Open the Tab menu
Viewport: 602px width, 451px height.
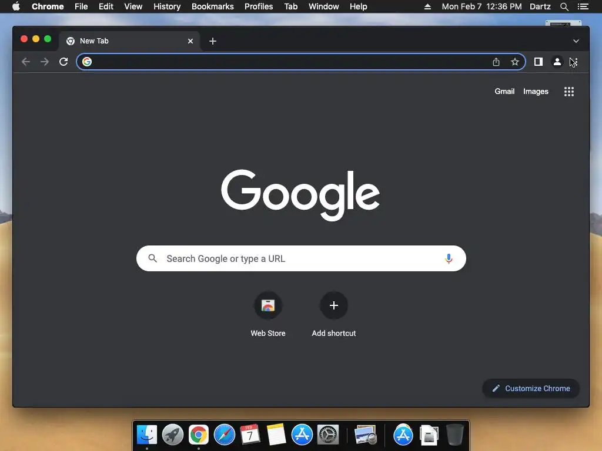(x=291, y=6)
